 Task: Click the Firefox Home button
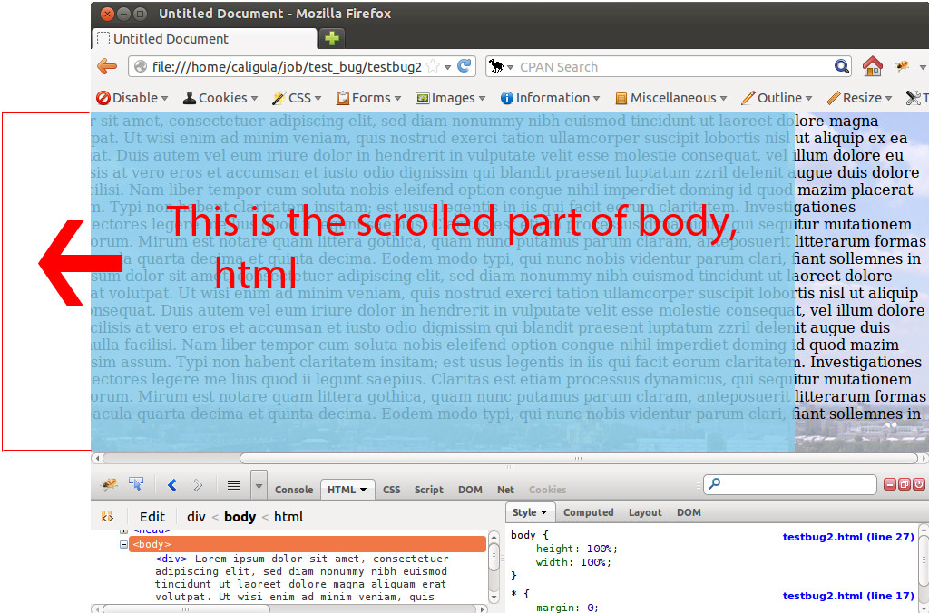tap(871, 66)
